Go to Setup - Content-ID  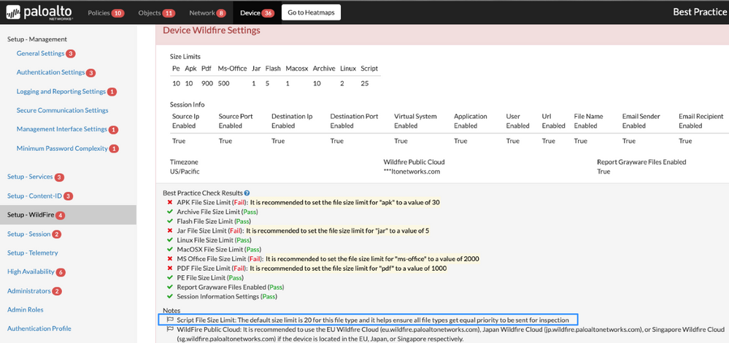point(35,196)
